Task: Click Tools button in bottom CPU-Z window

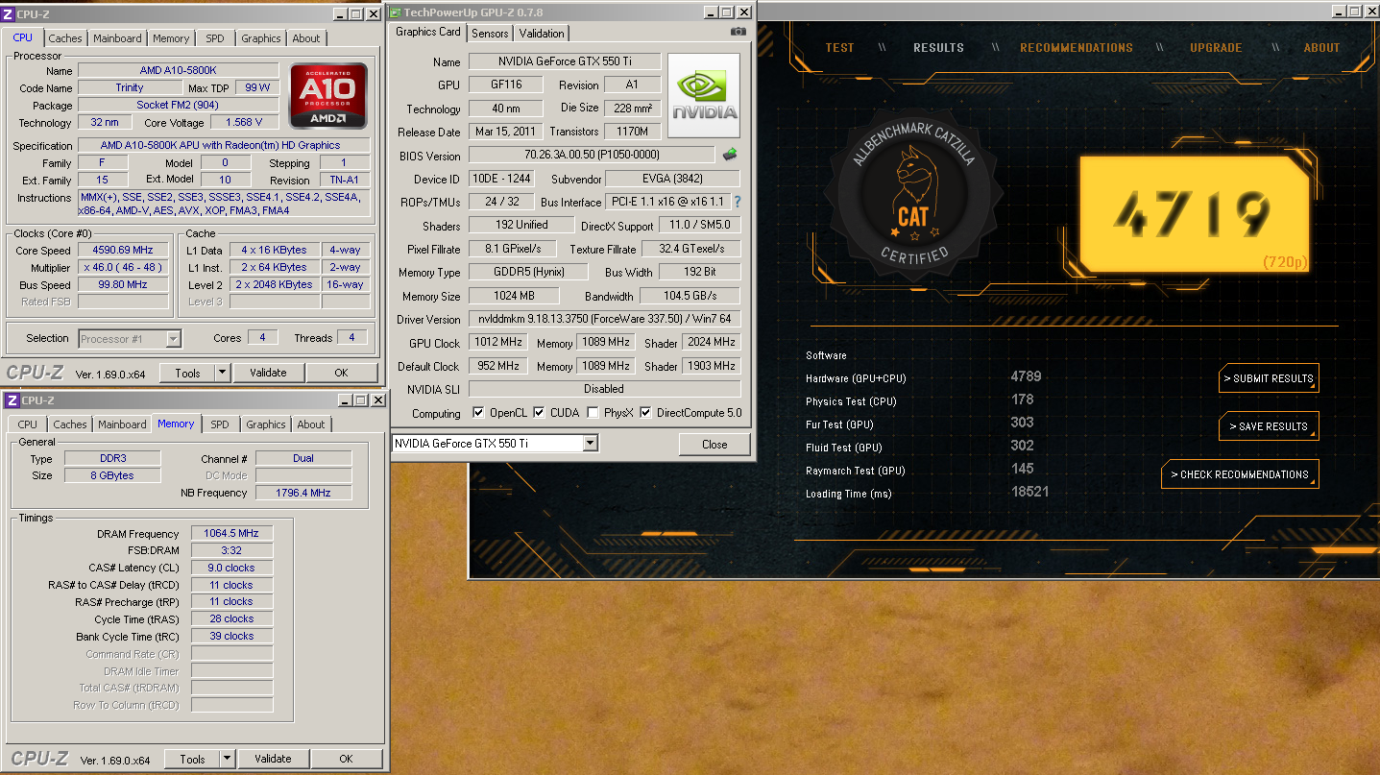Action: tap(192, 759)
